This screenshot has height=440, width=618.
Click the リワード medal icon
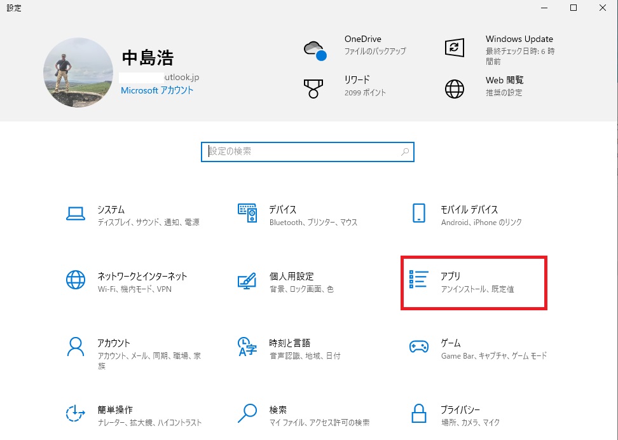(313, 87)
